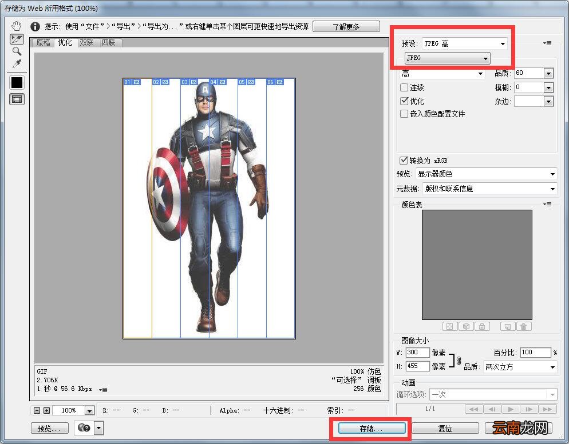Image resolution: width=569 pixels, height=444 pixels.
Task: Select slice 05 badge
Action: [x=247, y=82]
